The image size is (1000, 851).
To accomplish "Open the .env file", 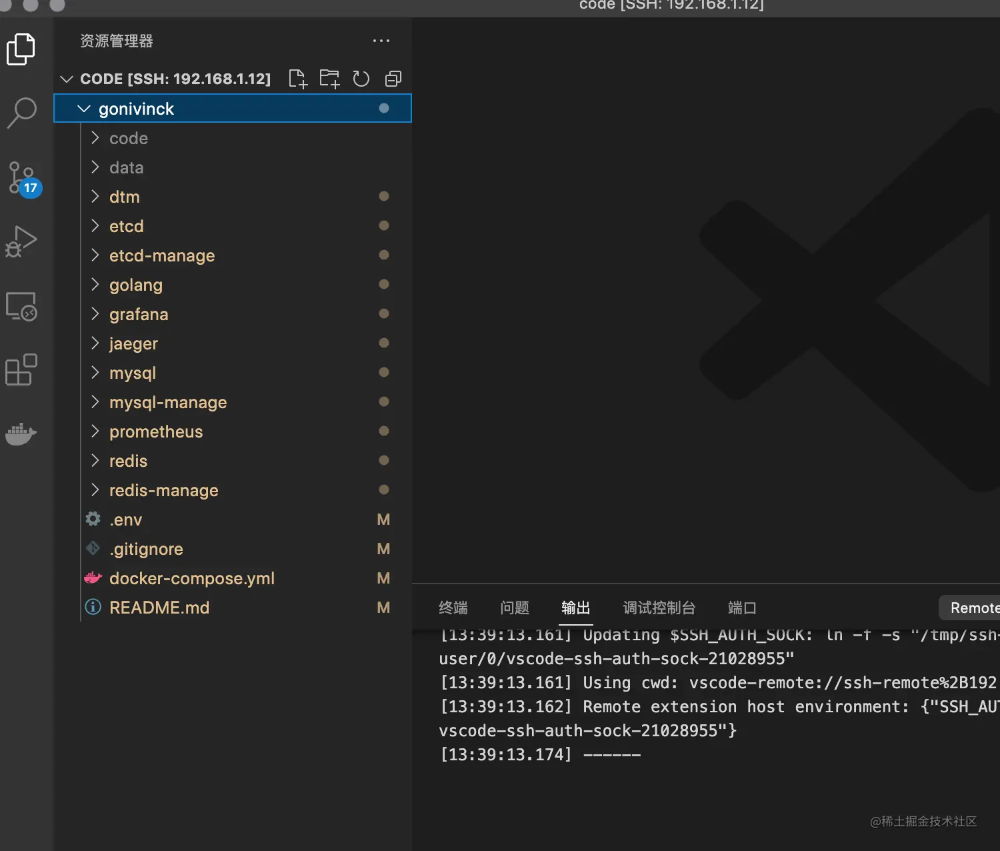I will click(233, 520).
